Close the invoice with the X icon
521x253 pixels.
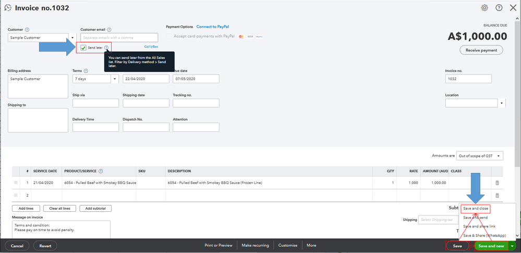click(x=513, y=8)
